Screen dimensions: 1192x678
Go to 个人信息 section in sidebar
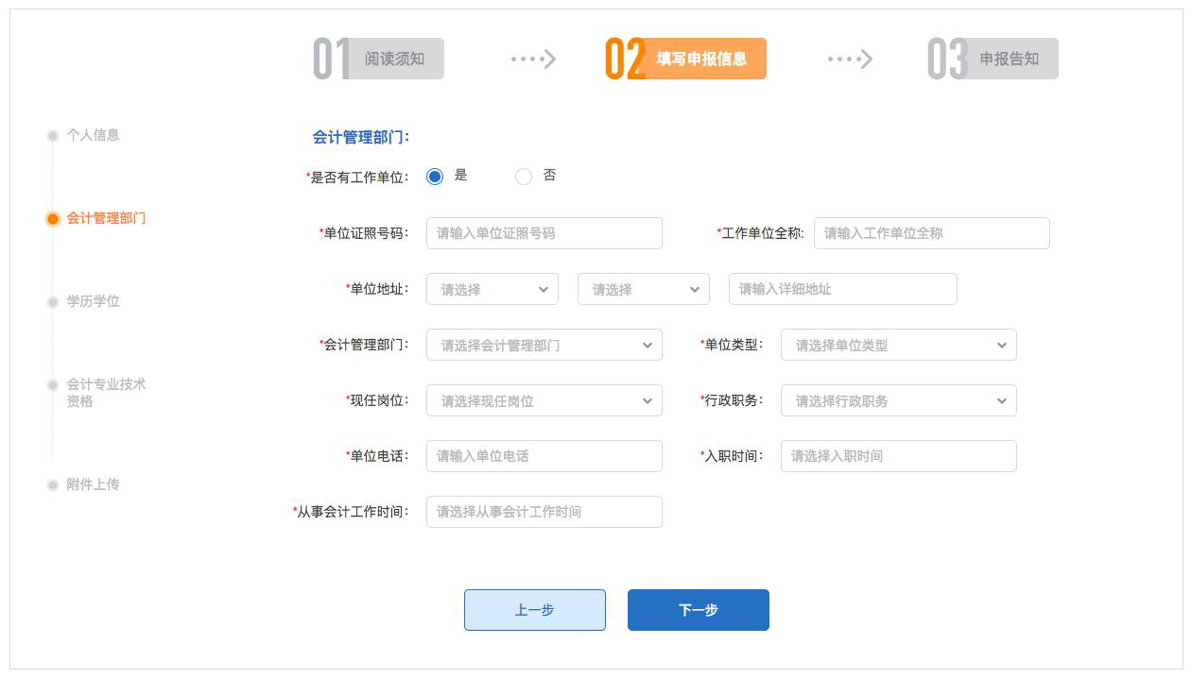click(x=93, y=135)
